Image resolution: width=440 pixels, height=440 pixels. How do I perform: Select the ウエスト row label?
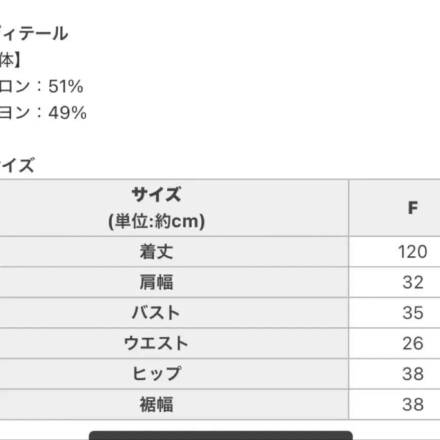156,343
